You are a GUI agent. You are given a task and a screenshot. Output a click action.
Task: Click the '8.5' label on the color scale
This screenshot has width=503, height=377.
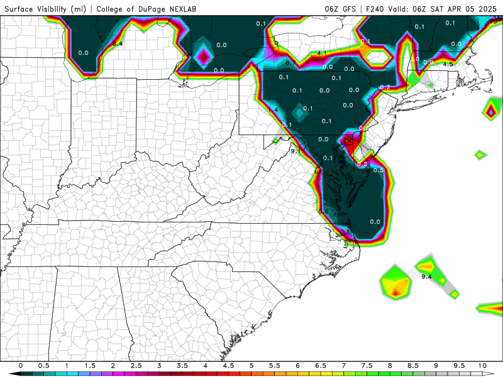pyautogui.click(x=413, y=366)
